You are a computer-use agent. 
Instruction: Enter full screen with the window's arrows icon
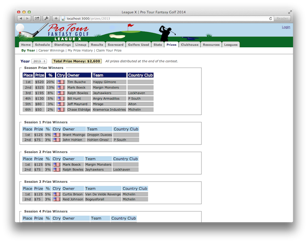(290, 12)
